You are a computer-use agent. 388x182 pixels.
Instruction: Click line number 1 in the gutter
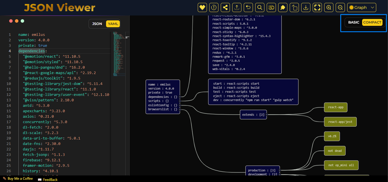click(10, 35)
